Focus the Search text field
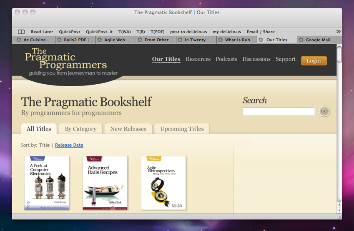 click(279, 111)
